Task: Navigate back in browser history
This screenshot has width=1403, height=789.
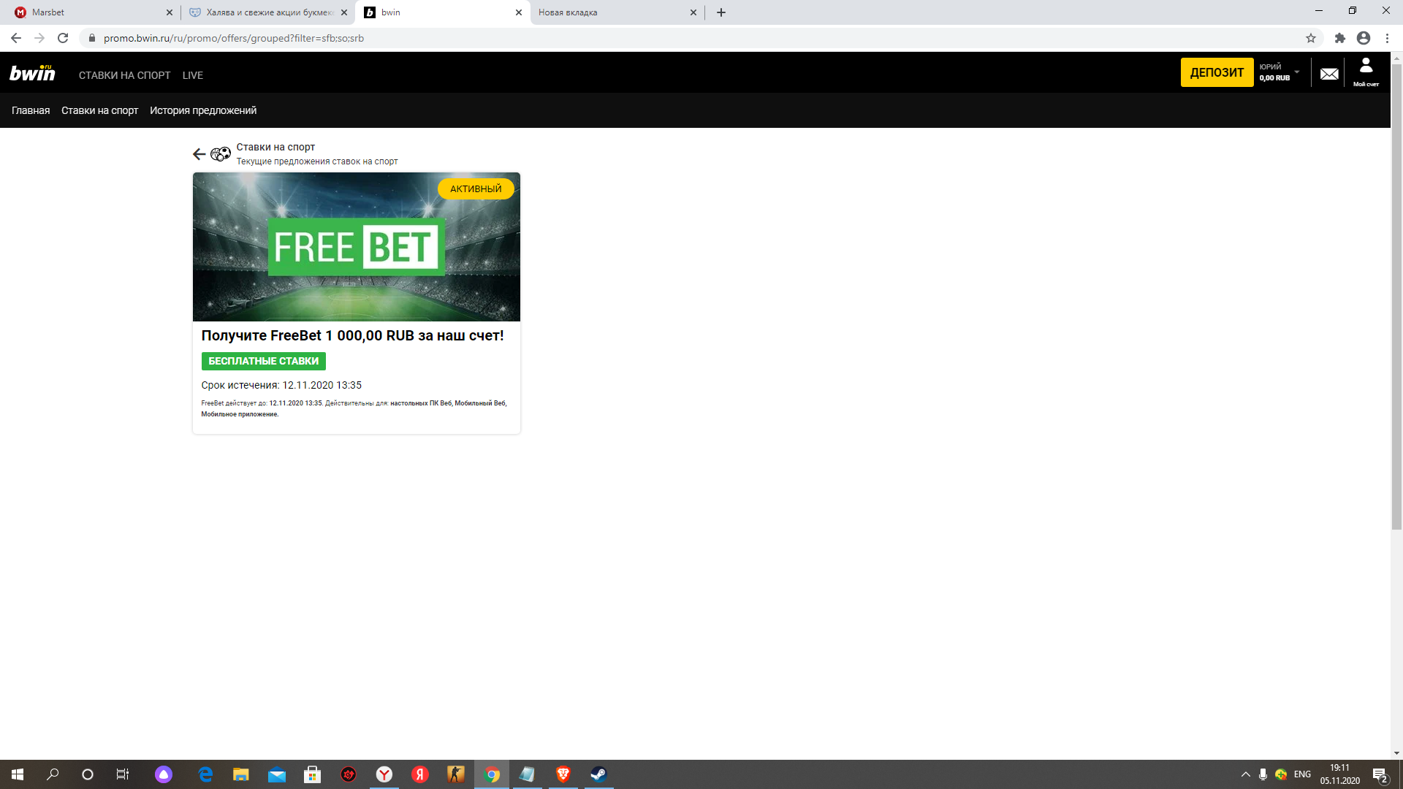Action: pos(16,38)
